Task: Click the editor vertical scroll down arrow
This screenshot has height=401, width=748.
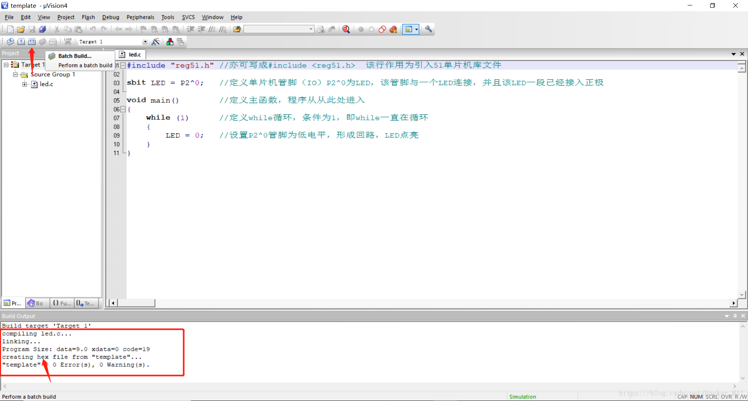Action: tap(742, 295)
